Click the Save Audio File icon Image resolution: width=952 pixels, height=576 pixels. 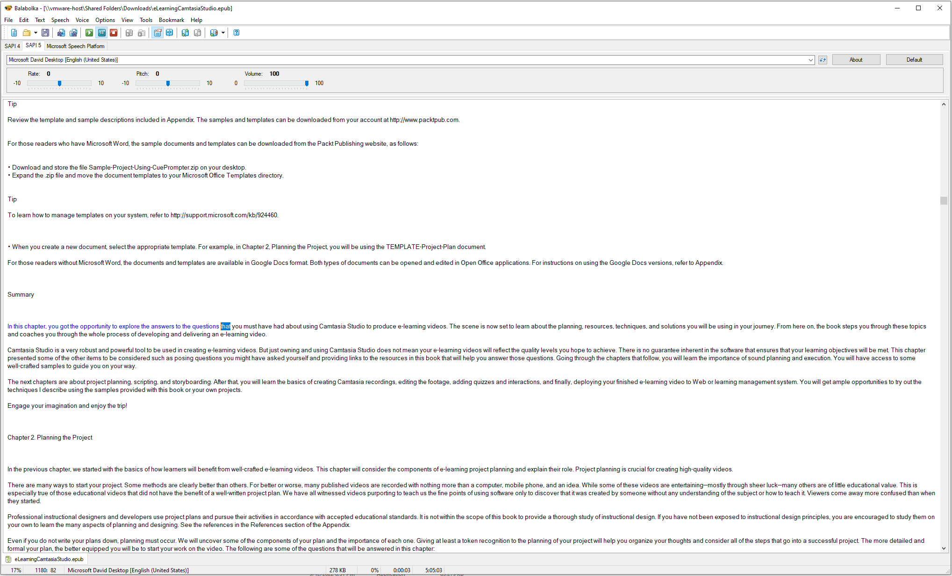coord(61,33)
